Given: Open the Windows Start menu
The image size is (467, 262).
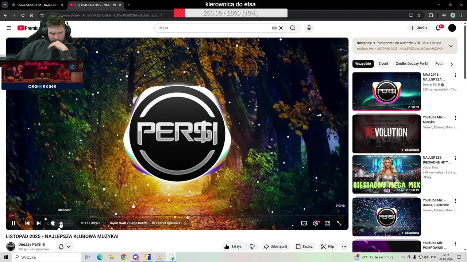Looking at the screenshot, I should [6, 257].
